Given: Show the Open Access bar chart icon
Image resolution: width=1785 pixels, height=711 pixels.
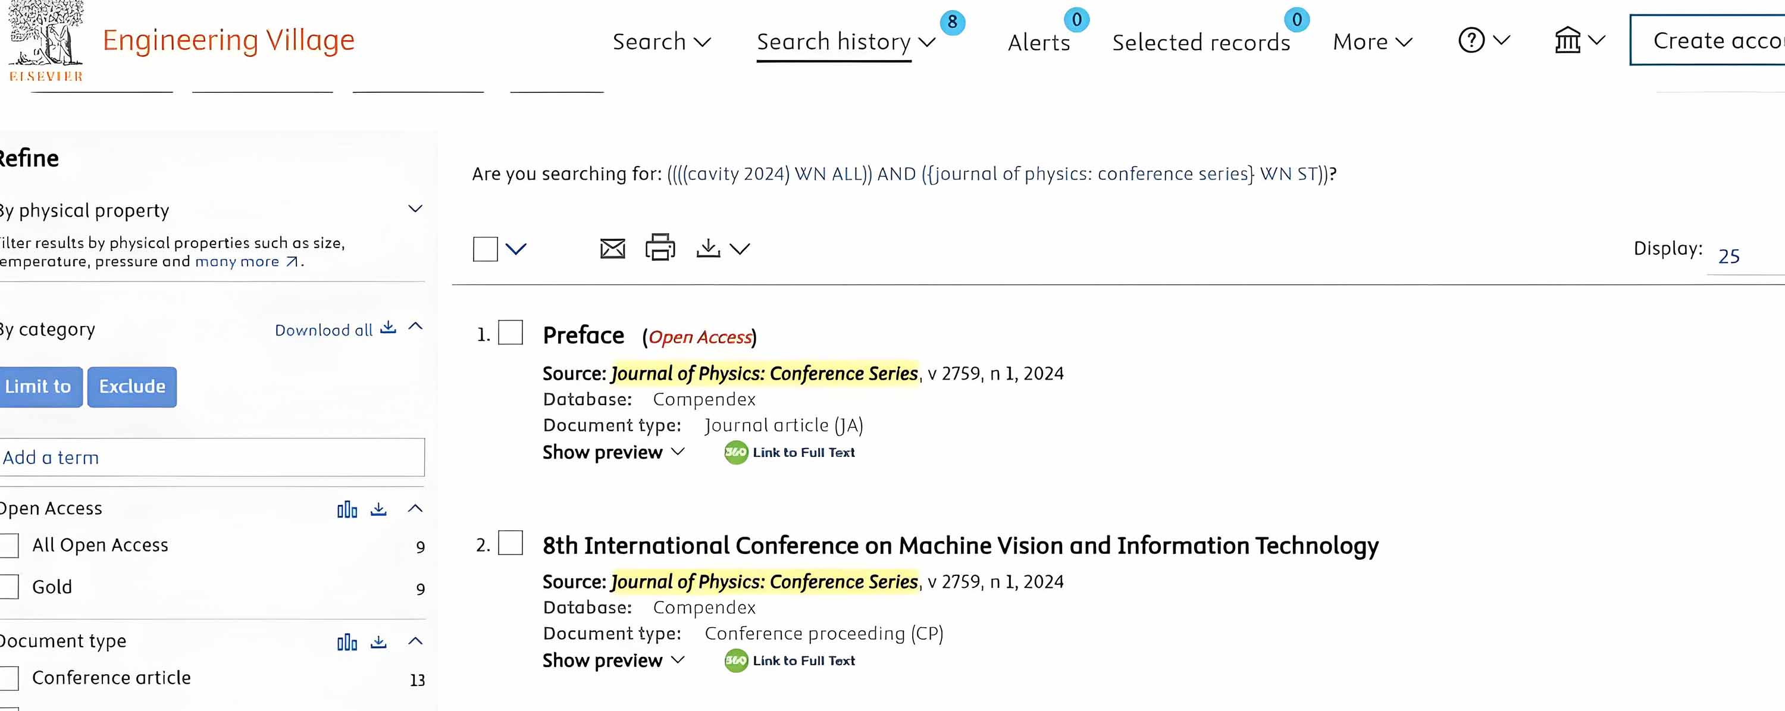Looking at the screenshot, I should click(347, 510).
